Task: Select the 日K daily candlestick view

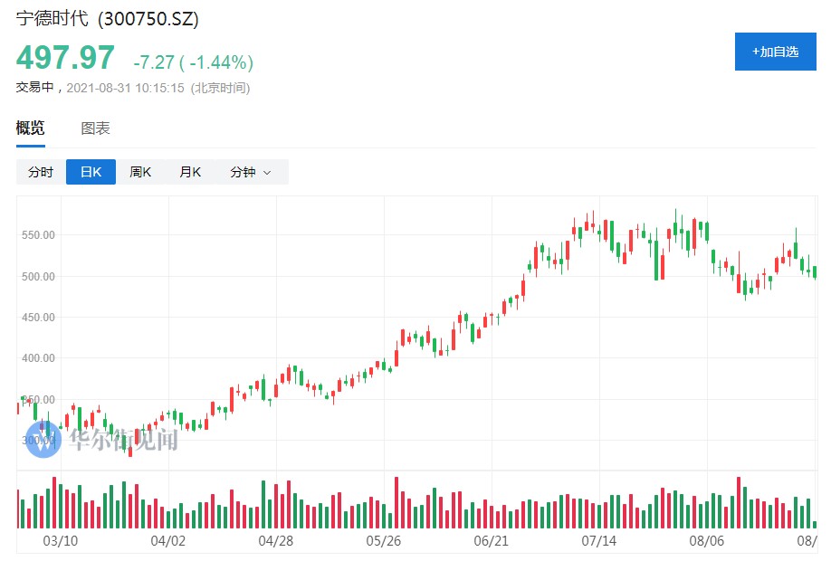Action: (91, 172)
